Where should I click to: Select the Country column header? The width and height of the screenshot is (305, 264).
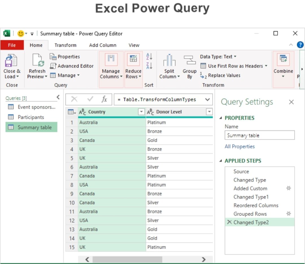(x=112, y=112)
